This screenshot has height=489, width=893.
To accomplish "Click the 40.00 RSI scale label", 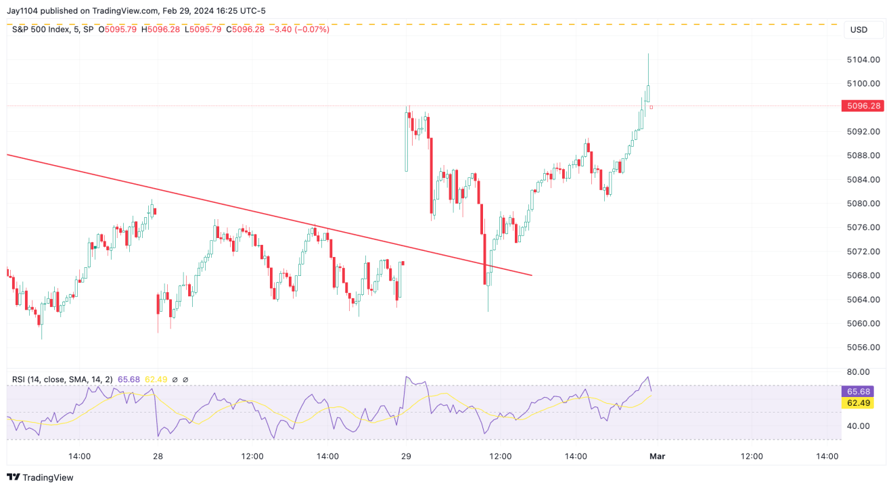I will (x=858, y=426).
